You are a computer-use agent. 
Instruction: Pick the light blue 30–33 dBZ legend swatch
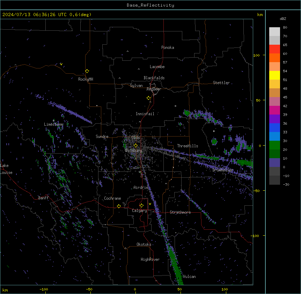tap(274, 137)
